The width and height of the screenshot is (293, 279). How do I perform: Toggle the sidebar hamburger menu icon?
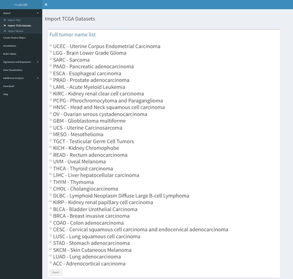point(46,5)
